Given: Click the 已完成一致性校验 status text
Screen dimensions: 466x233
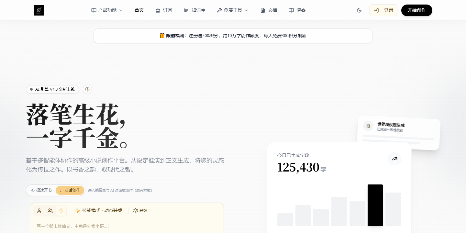Looking at the screenshot, I should [x=390, y=130].
